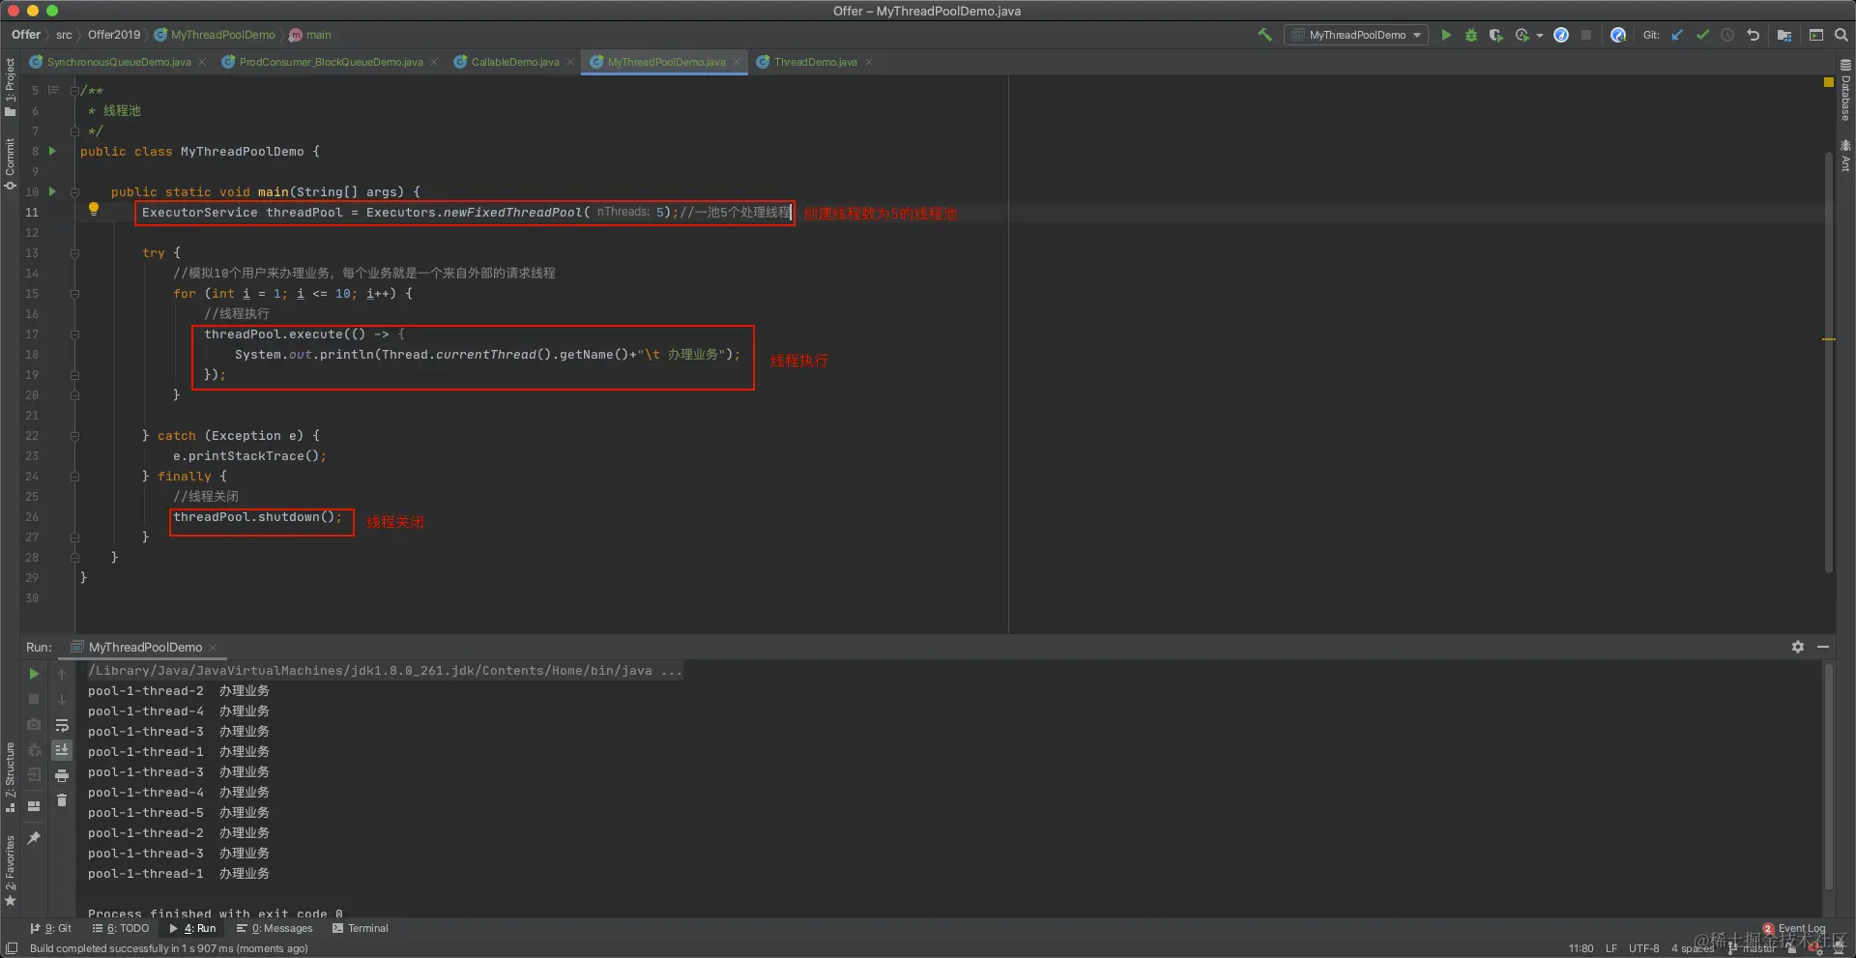Toggle the 2: Favorites side panel
Screen dimensions: 1856x958
pyautogui.click(x=10, y=870)
